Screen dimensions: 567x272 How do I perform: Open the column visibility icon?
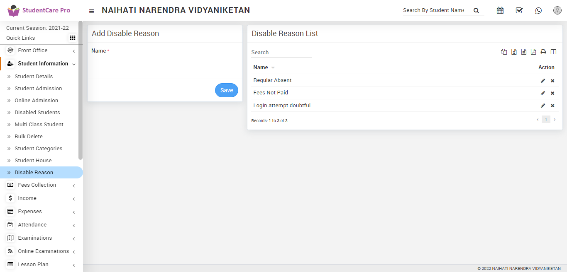tap(553, 52)
